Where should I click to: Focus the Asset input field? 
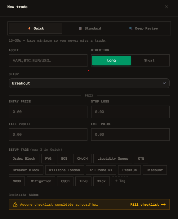tap(48, 61)
